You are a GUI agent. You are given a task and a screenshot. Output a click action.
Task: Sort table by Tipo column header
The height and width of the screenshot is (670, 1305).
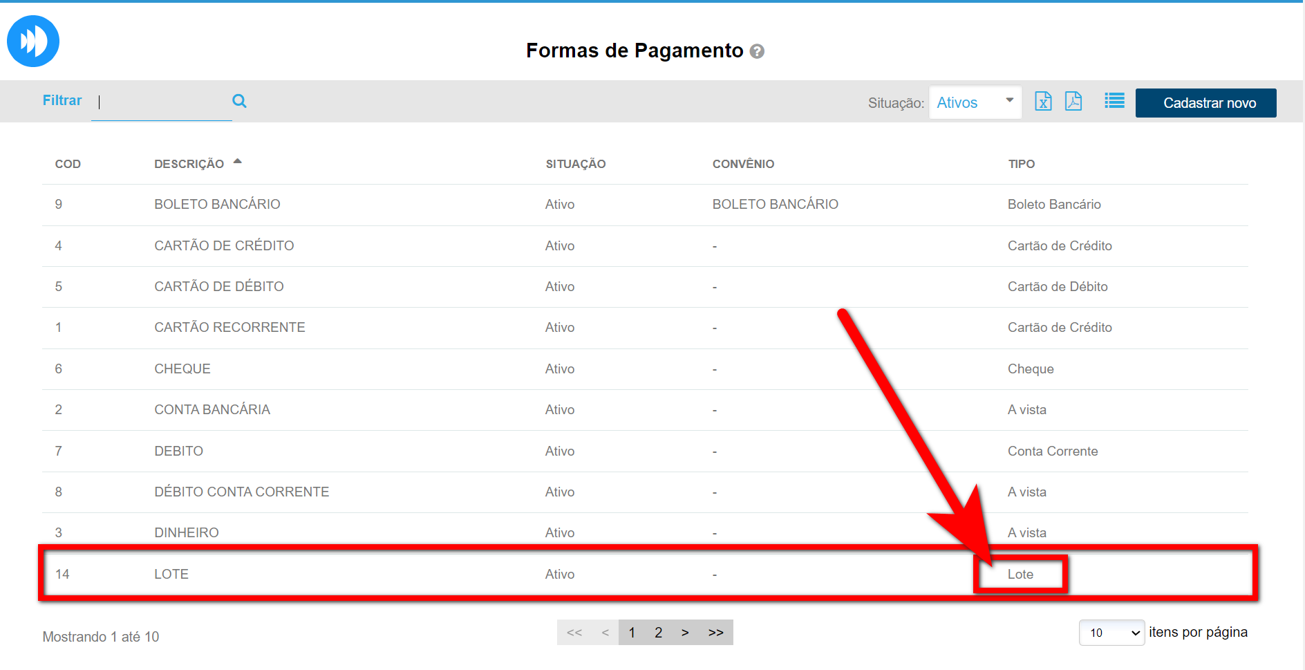click(x=1021, y=164)
